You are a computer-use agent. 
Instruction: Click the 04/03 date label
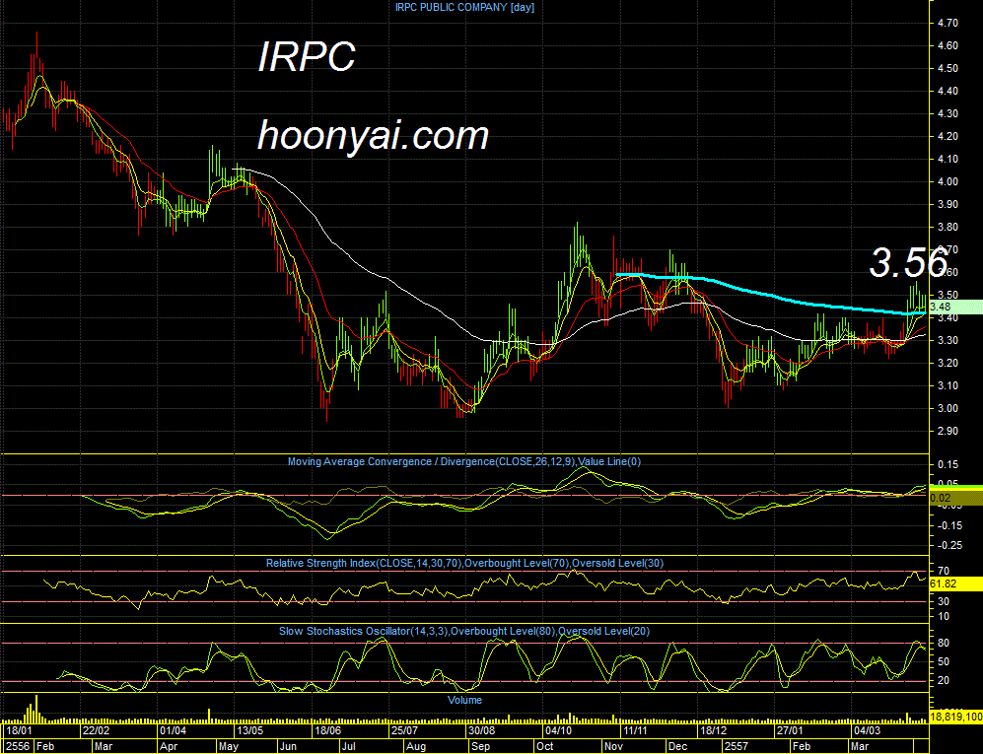(x=867, y=730)
